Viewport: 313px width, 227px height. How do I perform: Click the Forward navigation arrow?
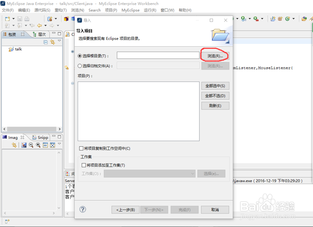point(52,25)
